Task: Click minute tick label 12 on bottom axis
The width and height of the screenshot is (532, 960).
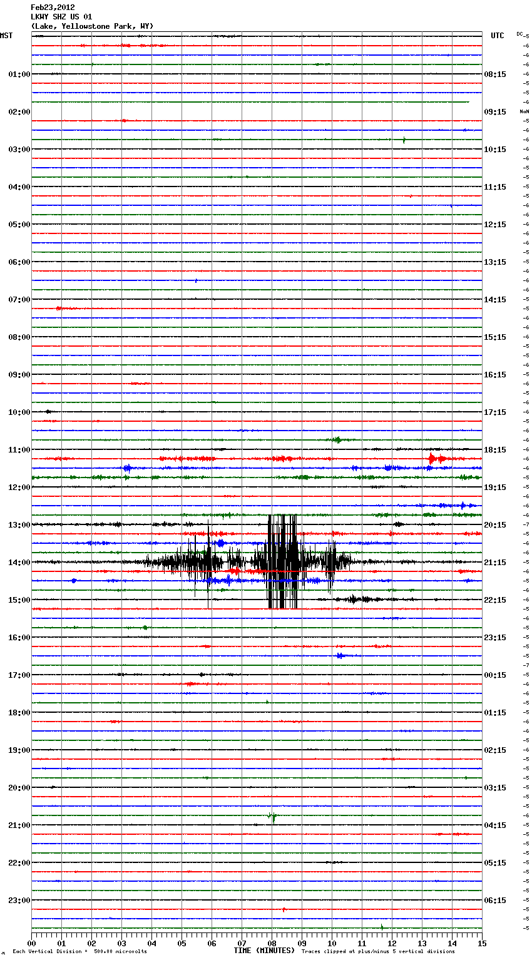Action: [x=392, y=943]
